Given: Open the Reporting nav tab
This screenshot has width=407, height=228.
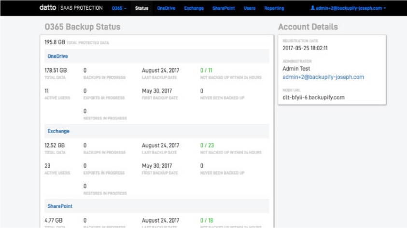Looking at the screenshot, I should point(274,8).
